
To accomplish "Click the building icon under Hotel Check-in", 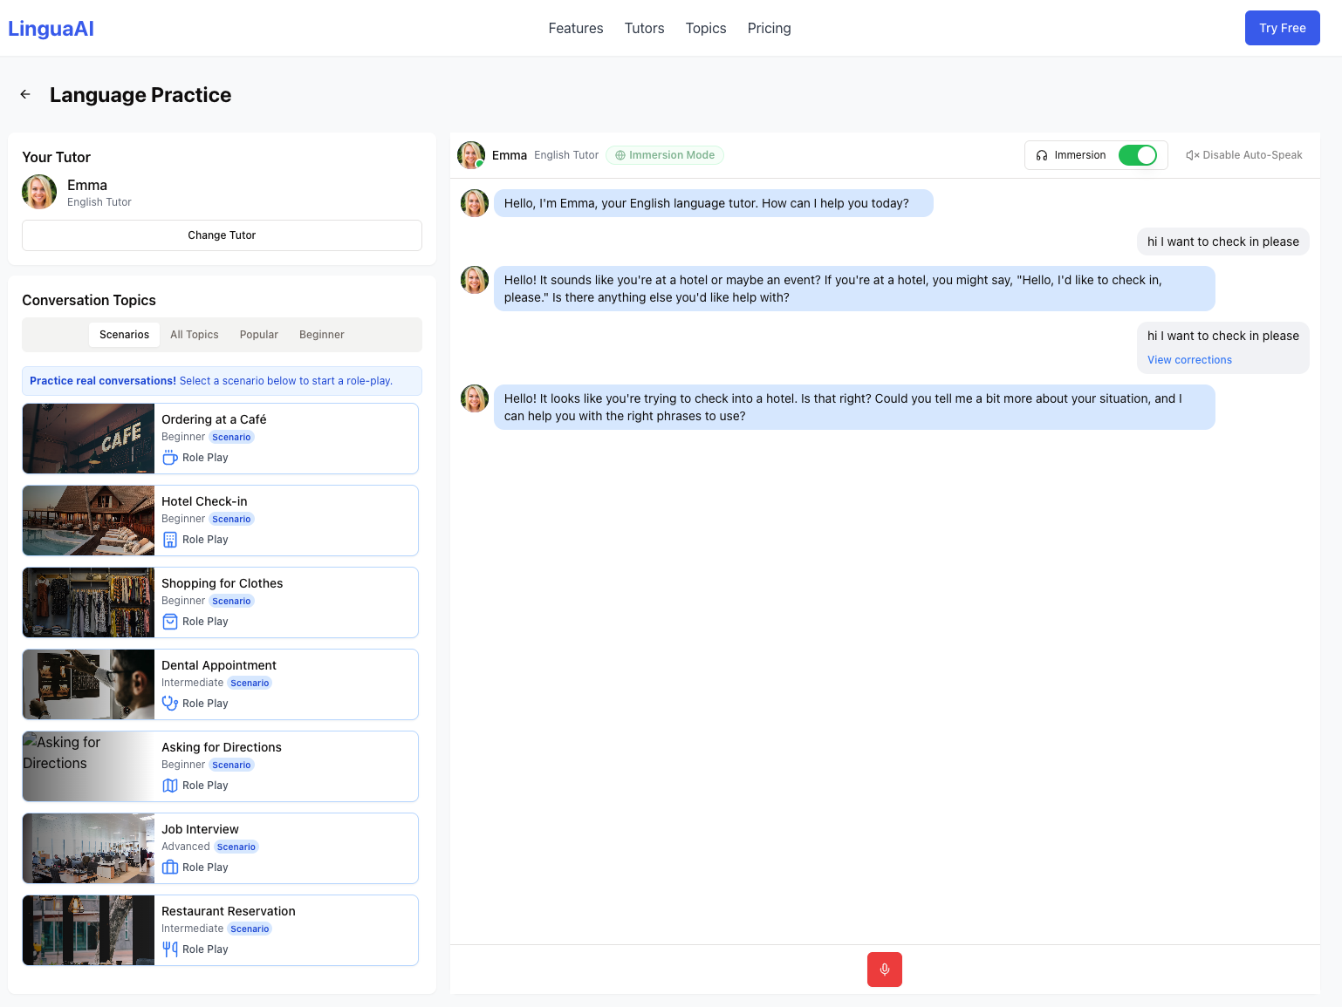I will coord(170,540).
